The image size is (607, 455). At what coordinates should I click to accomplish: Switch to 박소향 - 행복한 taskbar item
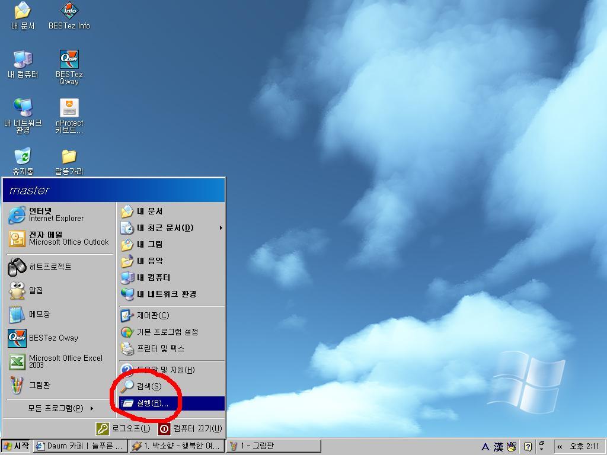[177, 446]
